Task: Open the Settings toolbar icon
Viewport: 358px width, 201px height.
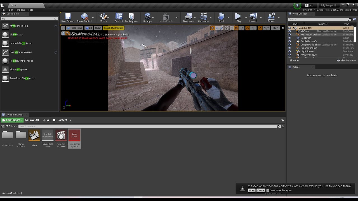Action: 147,18
